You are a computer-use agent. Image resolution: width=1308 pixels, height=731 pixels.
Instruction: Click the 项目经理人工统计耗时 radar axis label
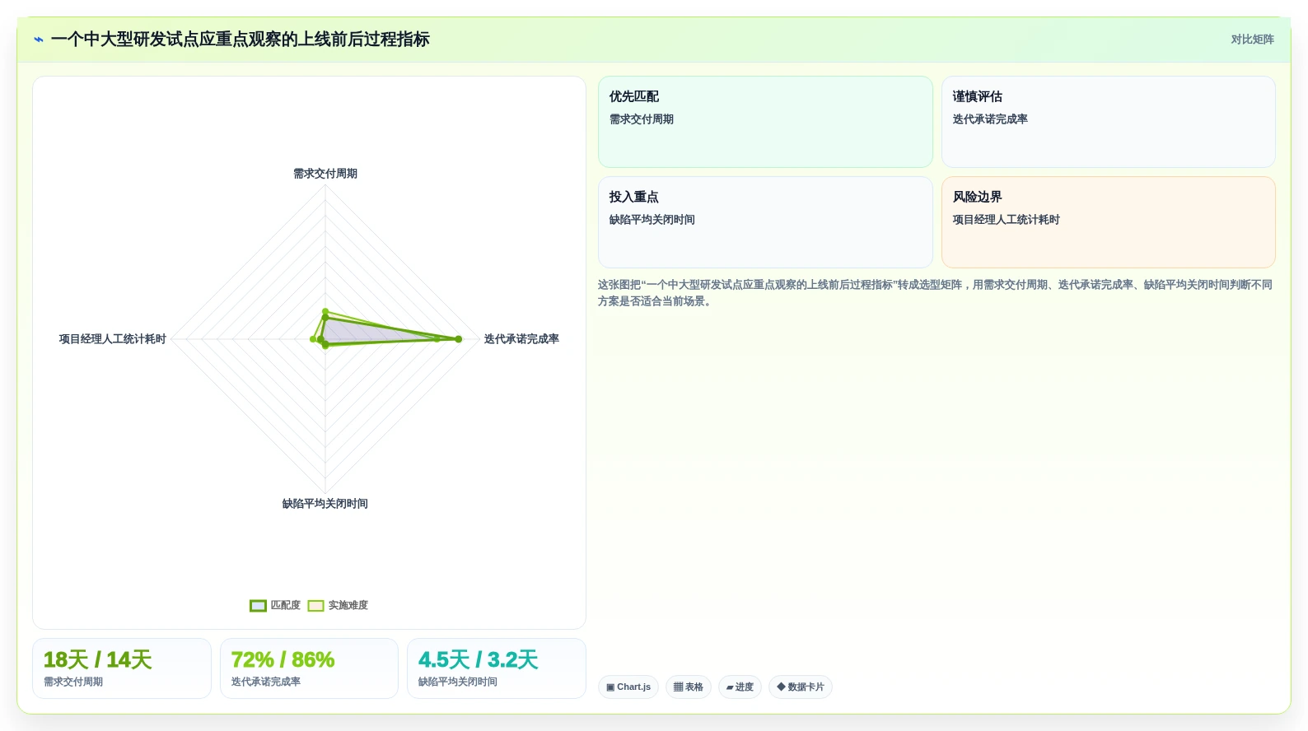[113, 339]
